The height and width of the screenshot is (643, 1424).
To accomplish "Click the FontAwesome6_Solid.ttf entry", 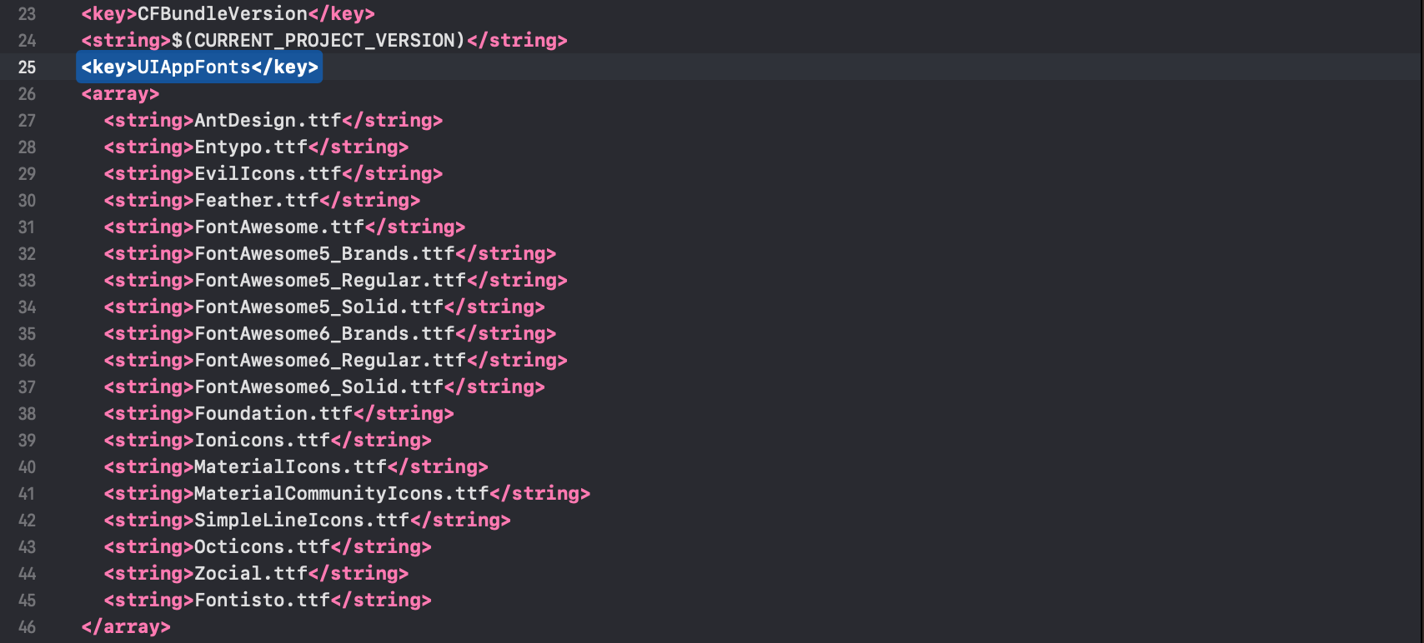I will 324,387.
